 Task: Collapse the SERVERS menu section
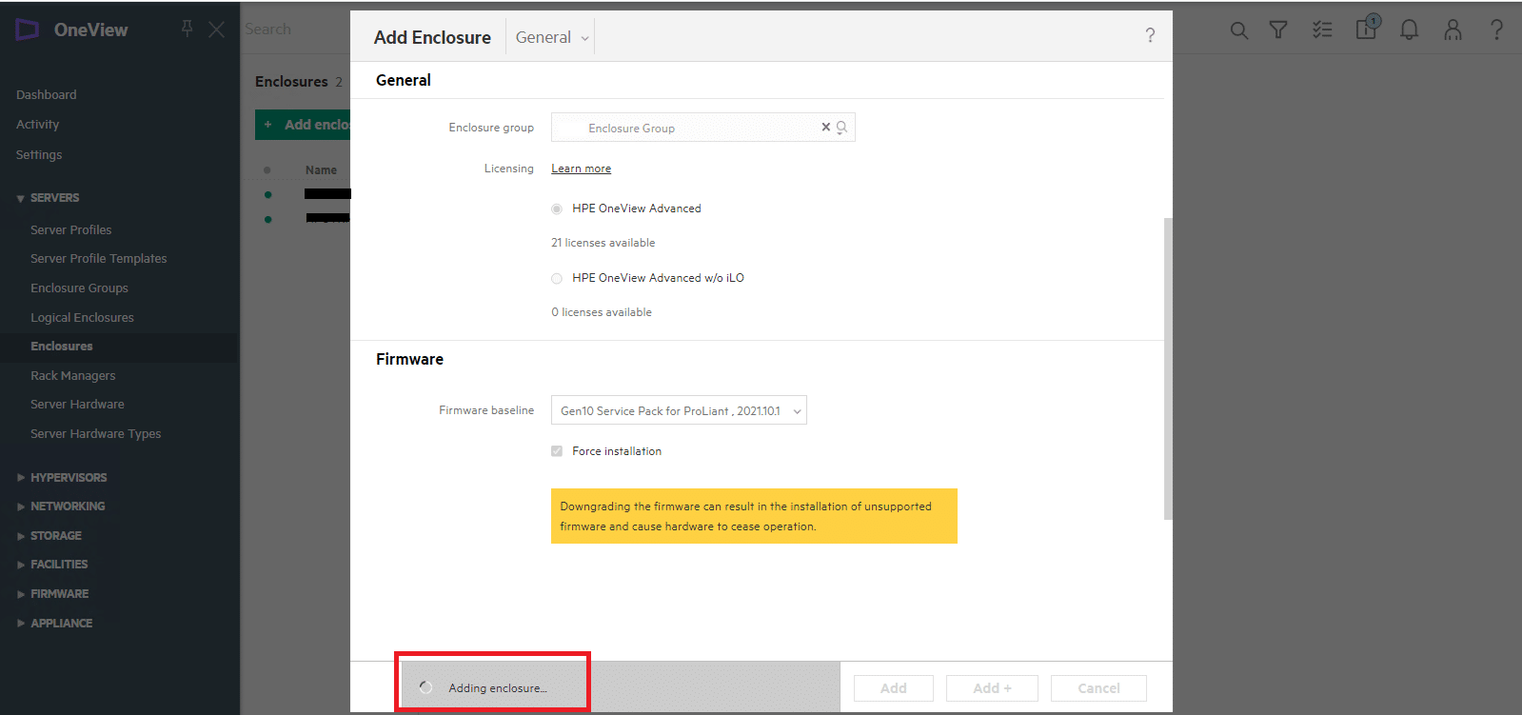[48, 198]
